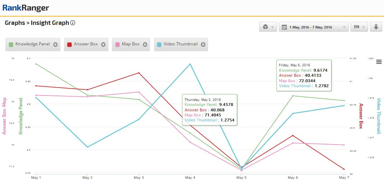Click the May 3 Answer Box data point
Image resolution: width=384 pixels, height=182 pixels.
point(139,73)
